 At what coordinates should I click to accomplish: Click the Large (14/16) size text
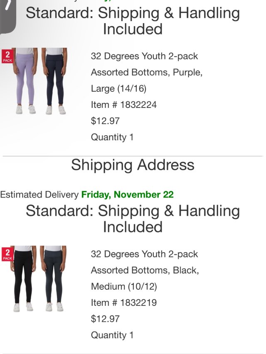click(118, 89)
